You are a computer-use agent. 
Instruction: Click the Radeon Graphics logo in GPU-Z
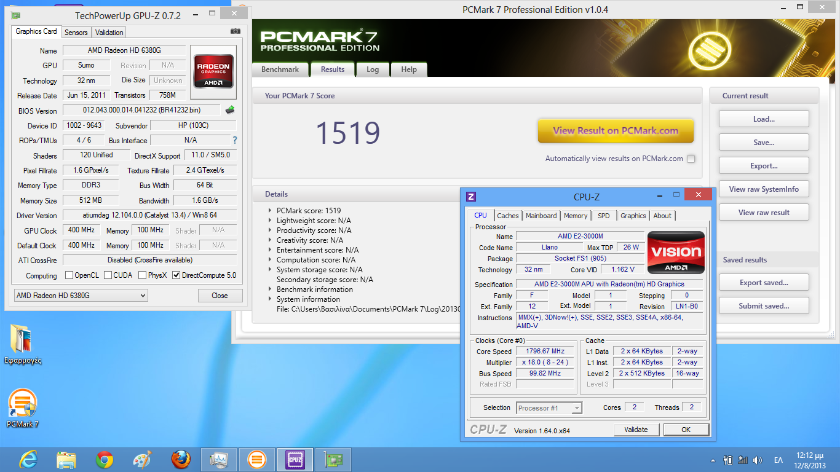(213, 72)
